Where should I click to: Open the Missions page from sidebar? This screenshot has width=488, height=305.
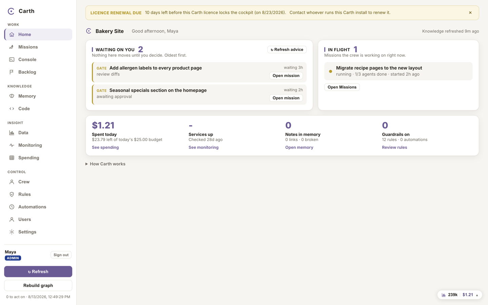[x=38, y=47]
